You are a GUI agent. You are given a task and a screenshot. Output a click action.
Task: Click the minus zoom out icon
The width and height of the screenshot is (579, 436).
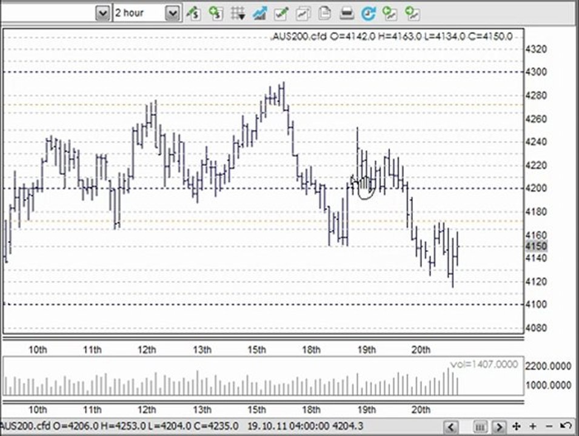click(549, 427)
